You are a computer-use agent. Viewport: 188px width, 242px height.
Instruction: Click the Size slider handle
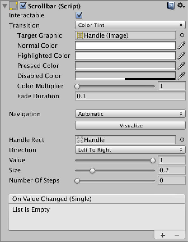coord(92,170)
